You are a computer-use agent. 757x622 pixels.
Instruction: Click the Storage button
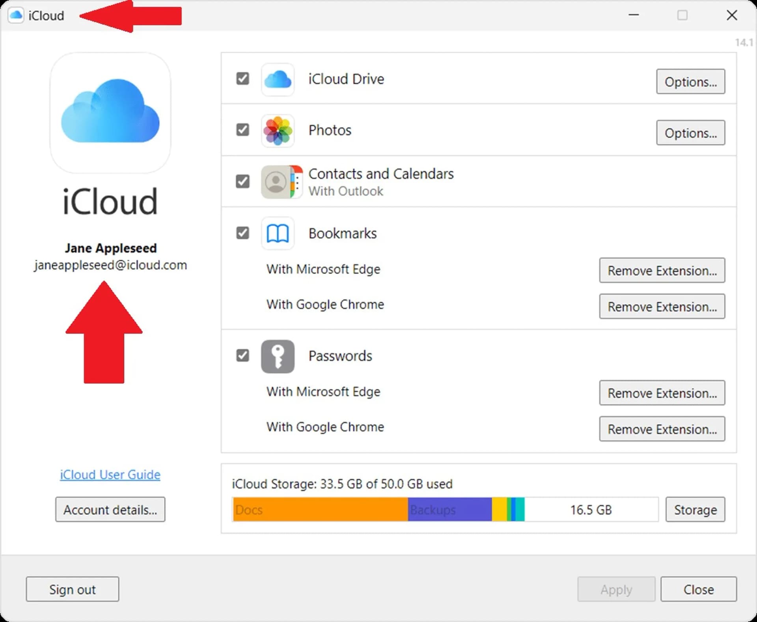point(695,510)
